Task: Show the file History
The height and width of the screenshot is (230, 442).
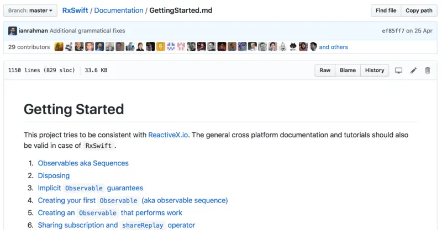Action: click(374, 71)
